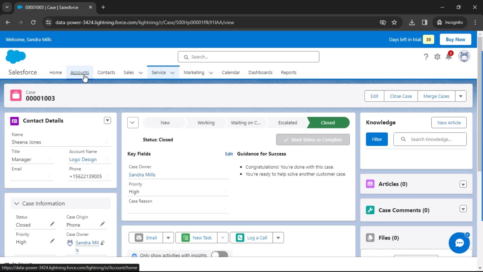Viewport: 483px width, 272px height.
Task: Open the Setup gear icon
Action: [437, 57]
